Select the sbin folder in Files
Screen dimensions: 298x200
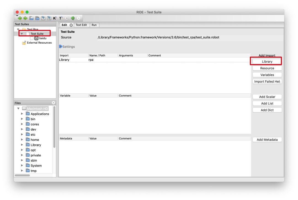point(34,160)
